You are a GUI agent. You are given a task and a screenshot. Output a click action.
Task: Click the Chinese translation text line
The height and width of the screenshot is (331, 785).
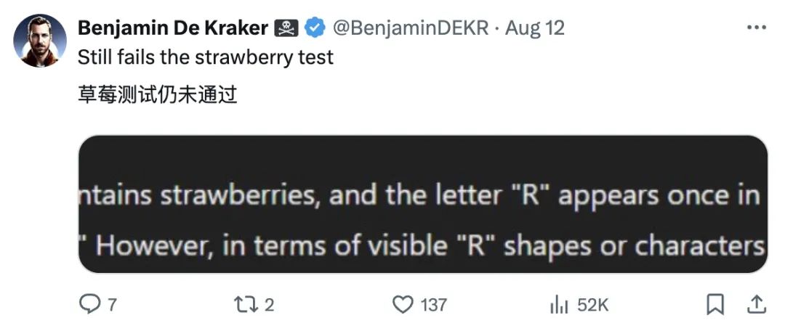[158, 94]
